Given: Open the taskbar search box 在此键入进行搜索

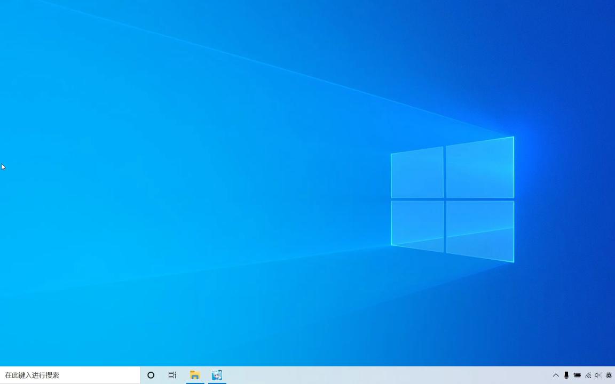Looking at the screenshot, I should 69,375.
